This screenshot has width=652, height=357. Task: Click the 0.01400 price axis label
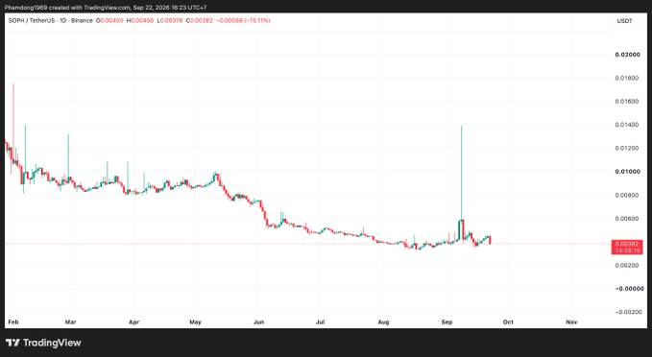click(627, 125)
